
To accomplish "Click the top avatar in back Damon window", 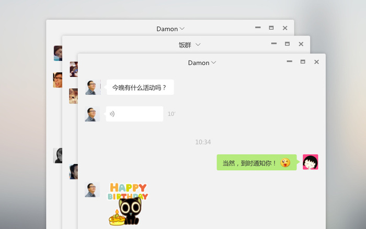I will coord(58,53).
